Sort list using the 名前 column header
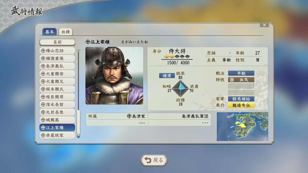This screenshot has width=308, height=173. 57,42
